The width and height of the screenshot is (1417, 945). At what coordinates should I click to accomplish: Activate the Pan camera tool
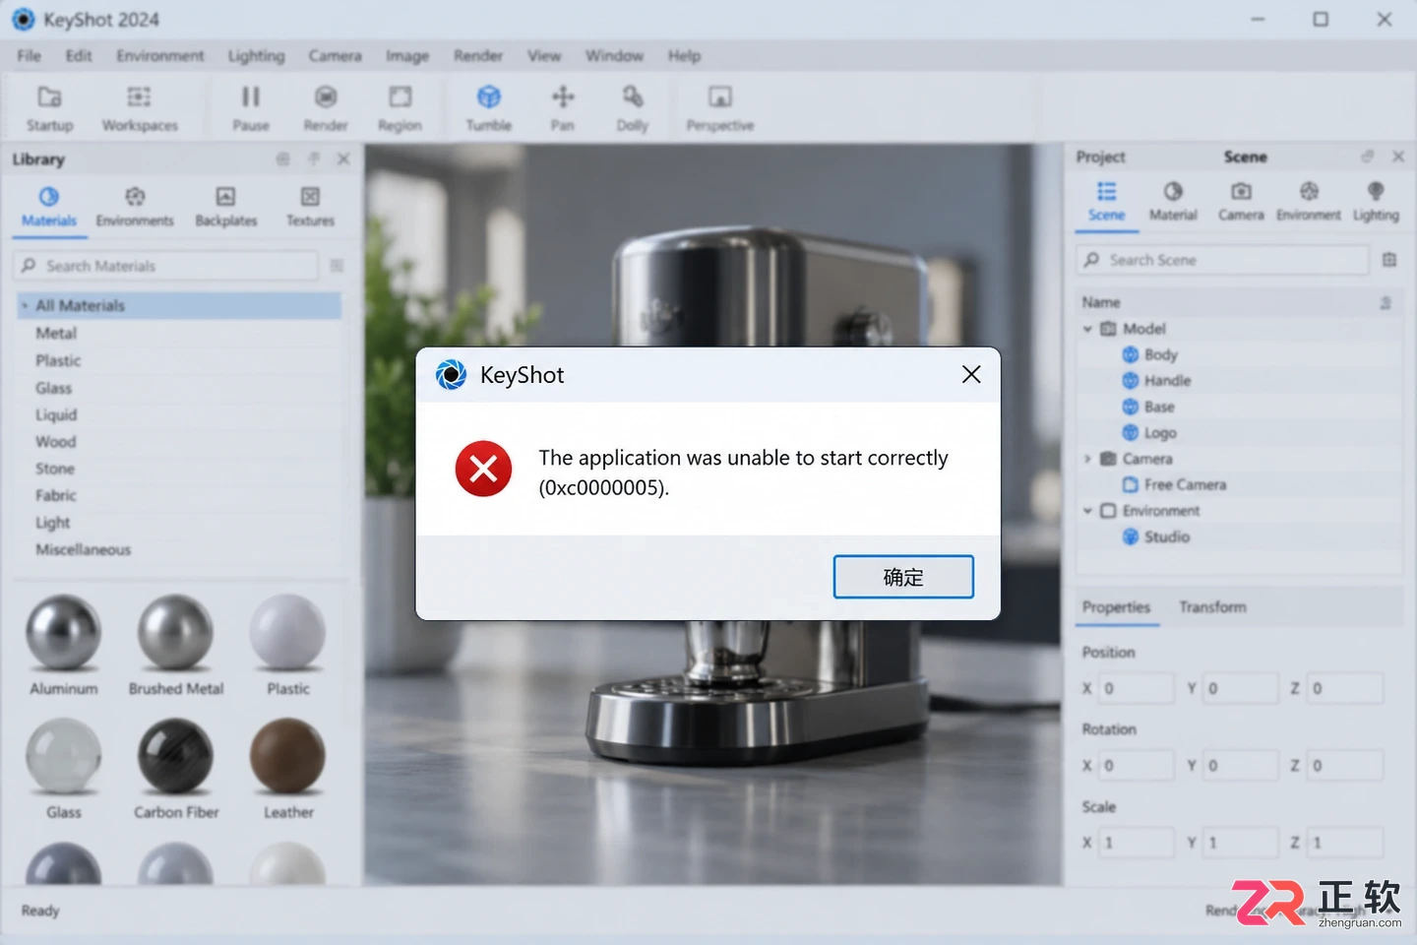pyautogui.click(x=563, y=108)
